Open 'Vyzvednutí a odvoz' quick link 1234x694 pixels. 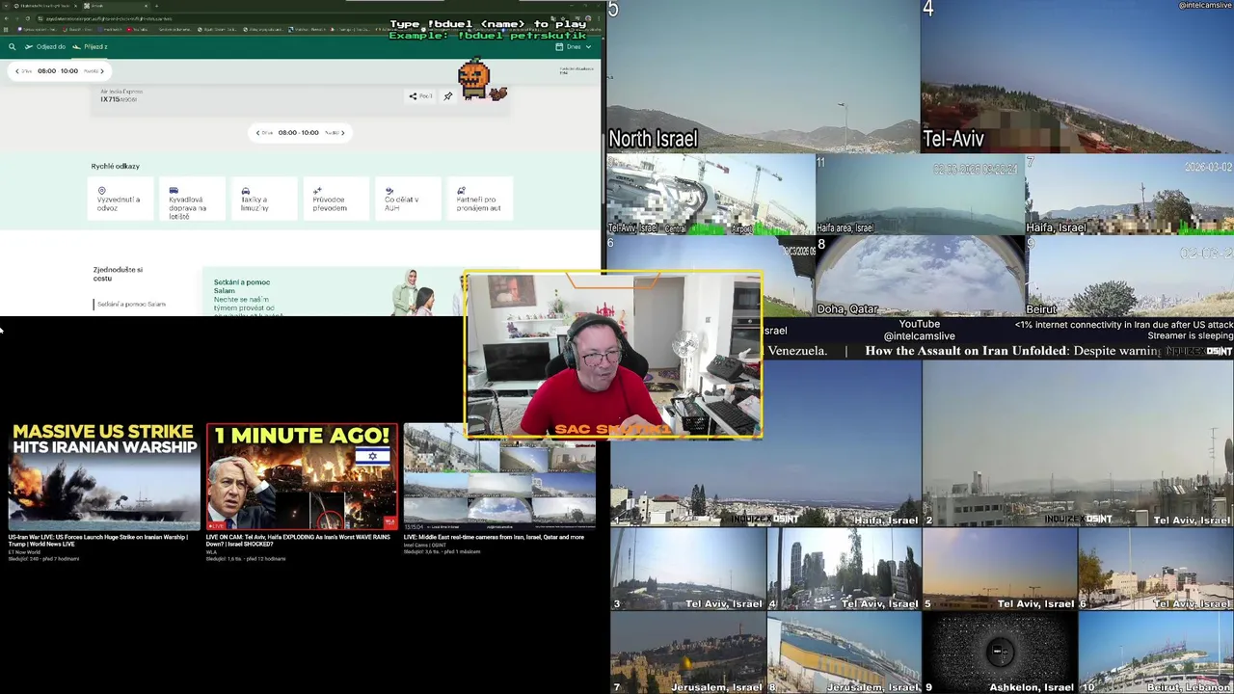point(121,199)
